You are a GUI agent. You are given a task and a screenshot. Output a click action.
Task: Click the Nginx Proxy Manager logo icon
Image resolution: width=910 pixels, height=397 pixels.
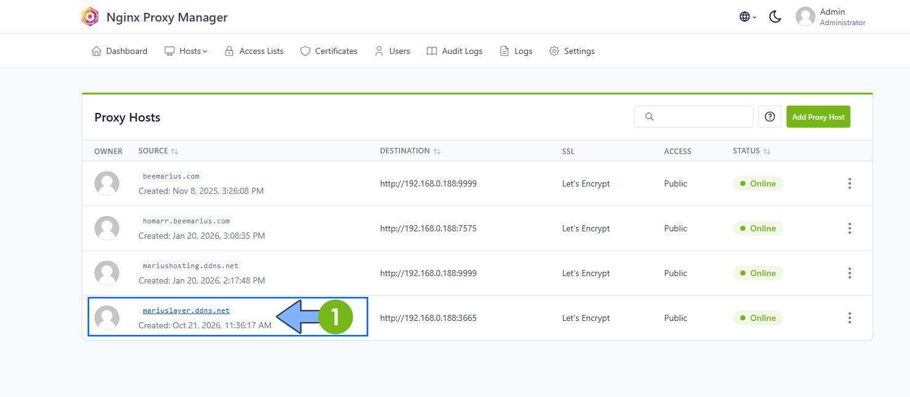pyautogui.click(x=90, y=17)
